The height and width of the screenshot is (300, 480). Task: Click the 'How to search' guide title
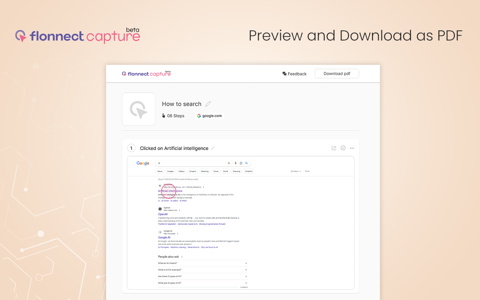(x=181, y=104)
